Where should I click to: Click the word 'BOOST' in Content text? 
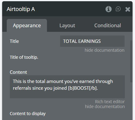[81, 88]
